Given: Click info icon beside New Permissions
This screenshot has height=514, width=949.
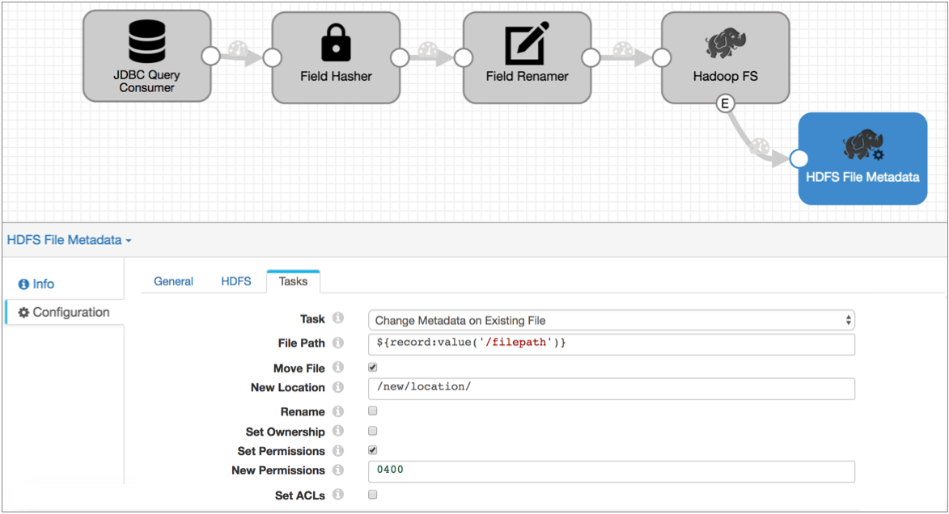Looking at the screenshot, I should (338, 470).
